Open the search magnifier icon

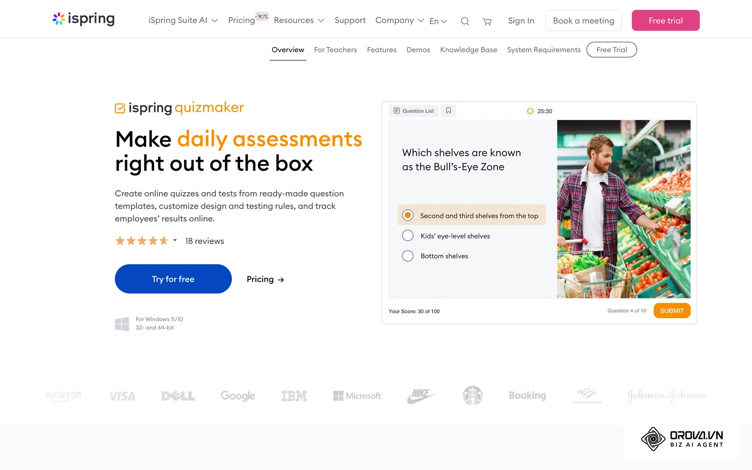click(x=465, y=21)
